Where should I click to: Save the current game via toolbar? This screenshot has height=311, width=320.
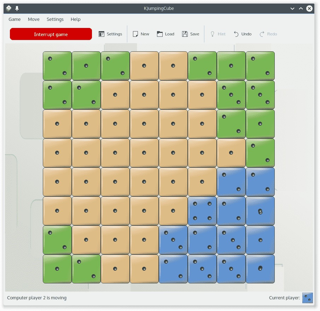[191, 34]
